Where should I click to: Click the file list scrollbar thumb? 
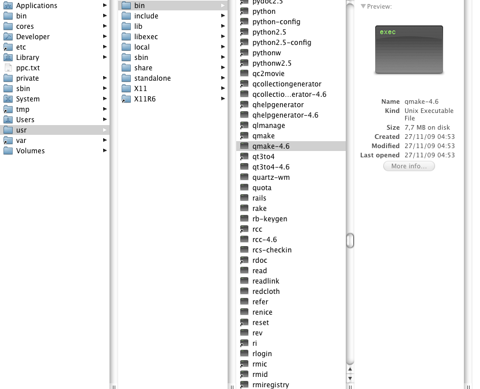click(350, 240)
